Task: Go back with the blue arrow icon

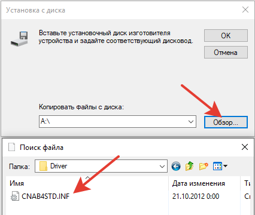Action: click(x=176, y=166)
